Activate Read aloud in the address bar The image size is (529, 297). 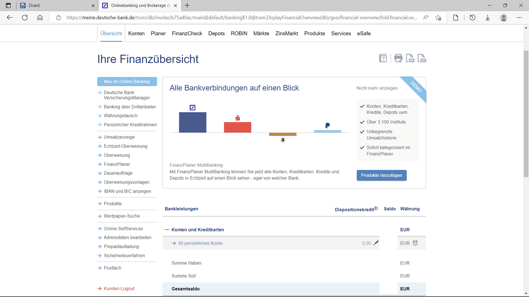coord(426,18)
